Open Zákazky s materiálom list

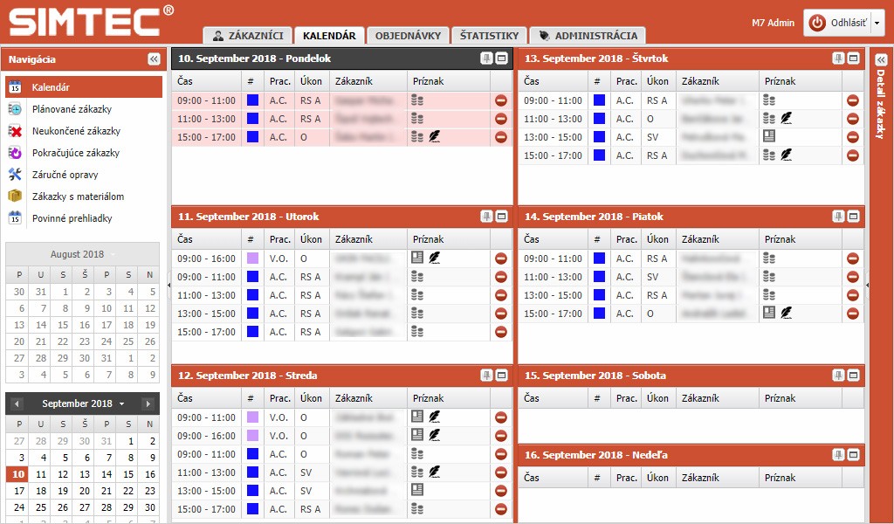tap(77, 196)
